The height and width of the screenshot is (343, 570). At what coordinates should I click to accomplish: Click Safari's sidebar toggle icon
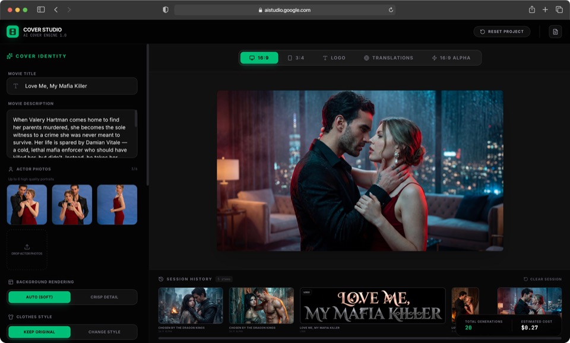coord(41,9)
